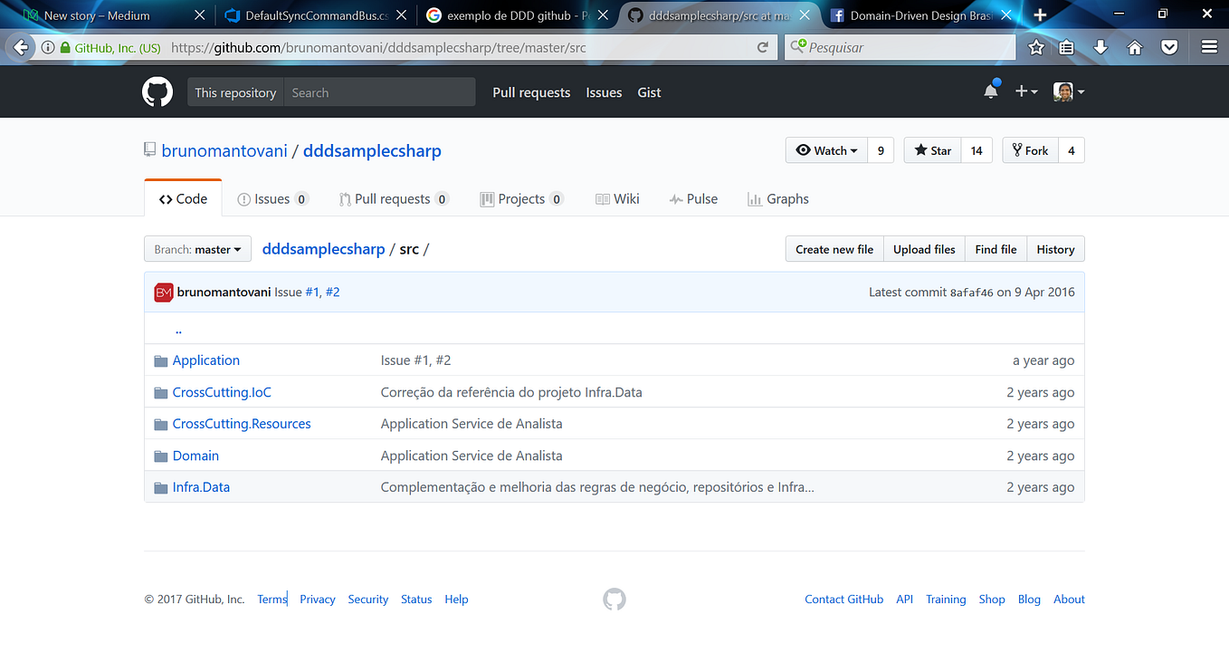
Task: Go to the Firefox home page
Action: coord(1135,46)
